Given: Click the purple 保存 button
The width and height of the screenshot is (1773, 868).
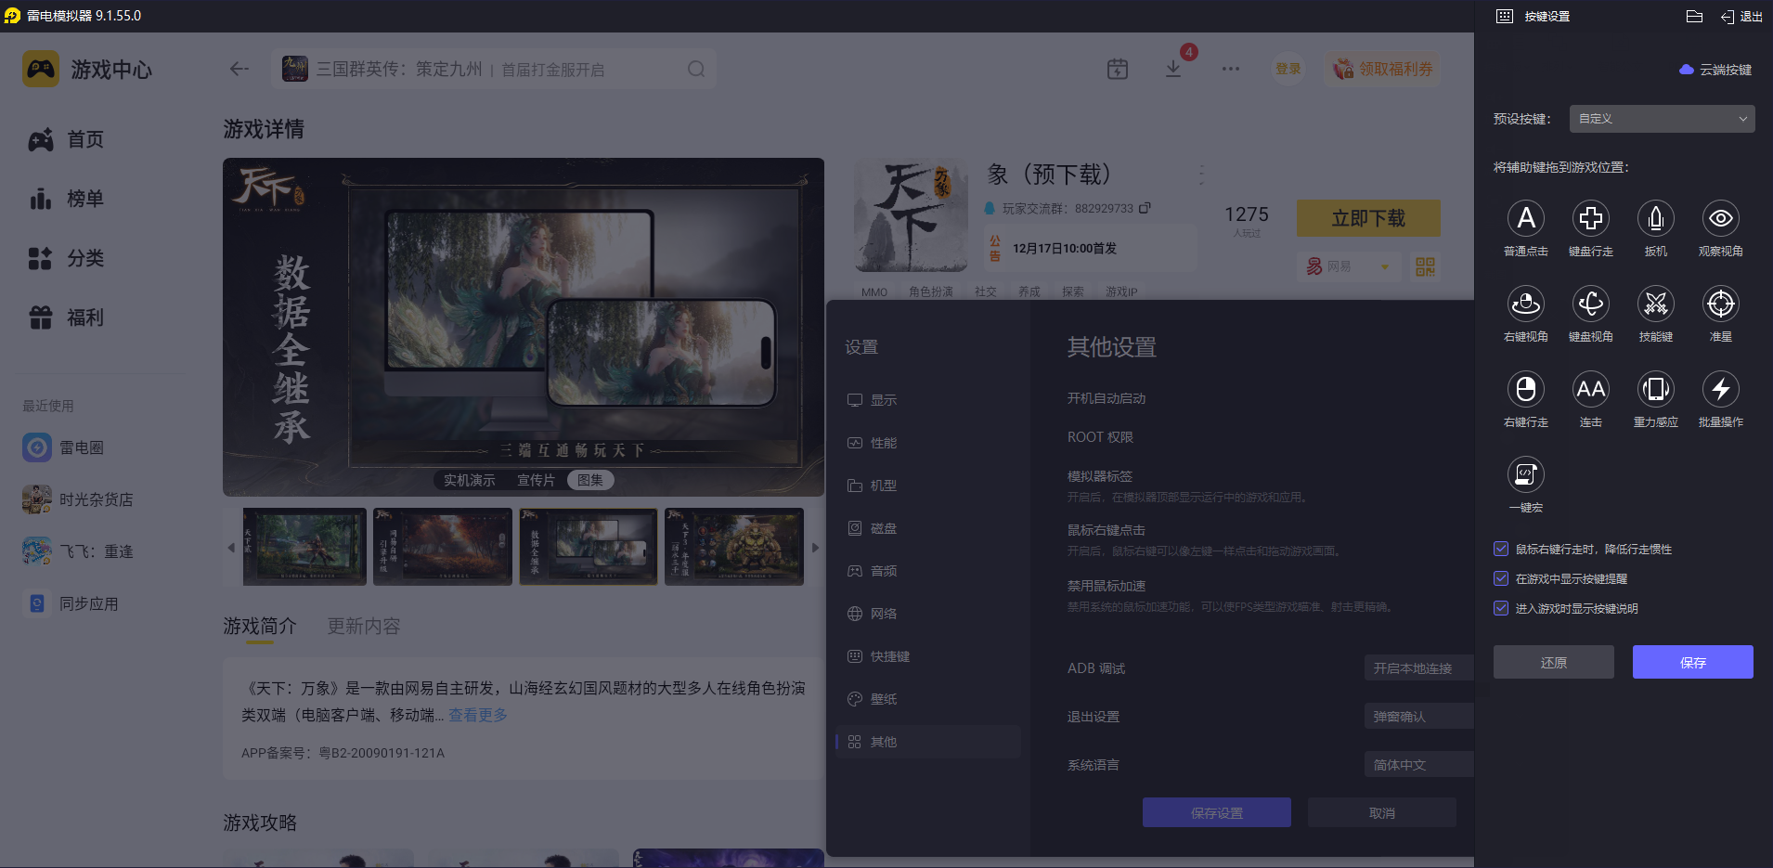Looking at the screenshot, I should tap(1692, 662).
